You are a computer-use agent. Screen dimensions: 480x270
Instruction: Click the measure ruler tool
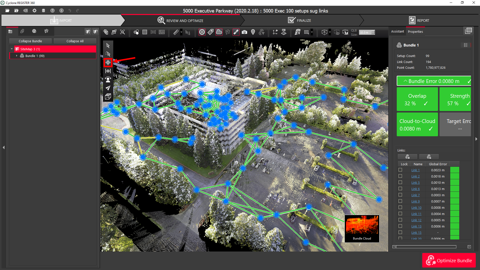[x=176, y=32]
